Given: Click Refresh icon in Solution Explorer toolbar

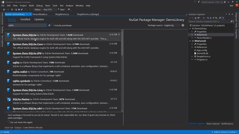Looking at the screenshot, I should [x=211, y=18].
